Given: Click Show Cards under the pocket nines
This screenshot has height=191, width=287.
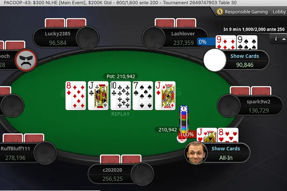Looking at the screenshot, I should pos(245,56).
